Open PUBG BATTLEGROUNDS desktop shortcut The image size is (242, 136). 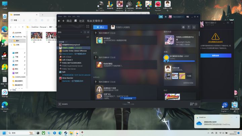click(100, 6)
